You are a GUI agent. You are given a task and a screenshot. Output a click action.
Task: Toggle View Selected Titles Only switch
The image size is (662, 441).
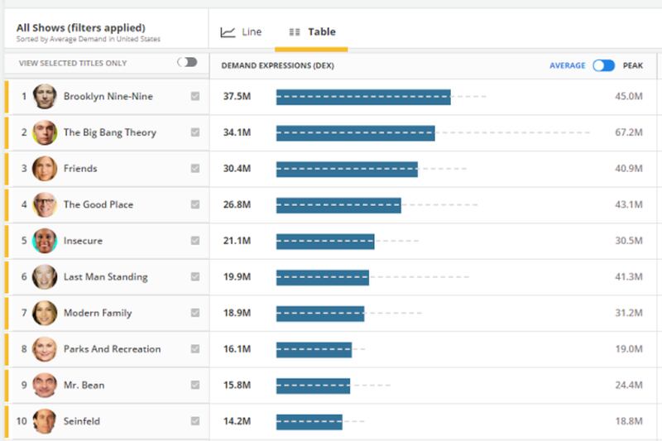point(187,62)
